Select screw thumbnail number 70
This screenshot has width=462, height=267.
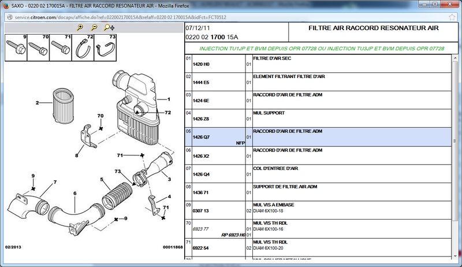[38, 47]
